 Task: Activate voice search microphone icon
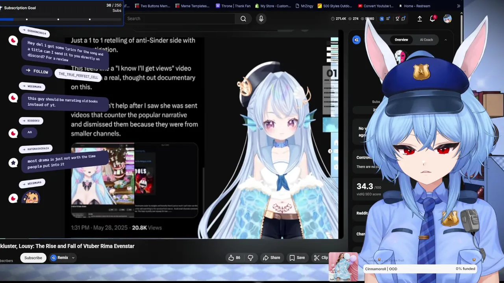coord(261,18)
